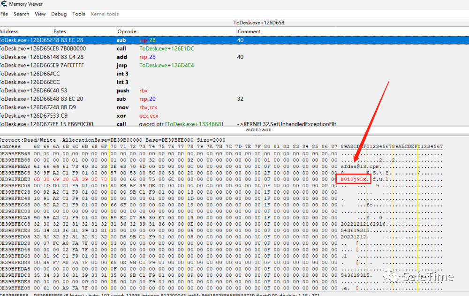This screenshot has height=296, width=469.
Task: Select the jmp ToDesk.exe+126D4E4 instruction row
Action: pyautogui.click(x=234, y=65)
